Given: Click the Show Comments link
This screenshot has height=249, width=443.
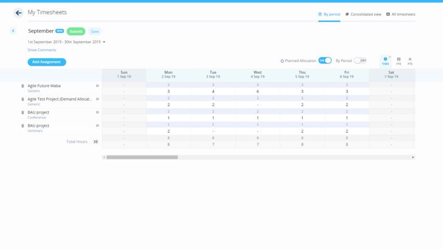Looking at the screenshot, I should (x=42, y=50).
